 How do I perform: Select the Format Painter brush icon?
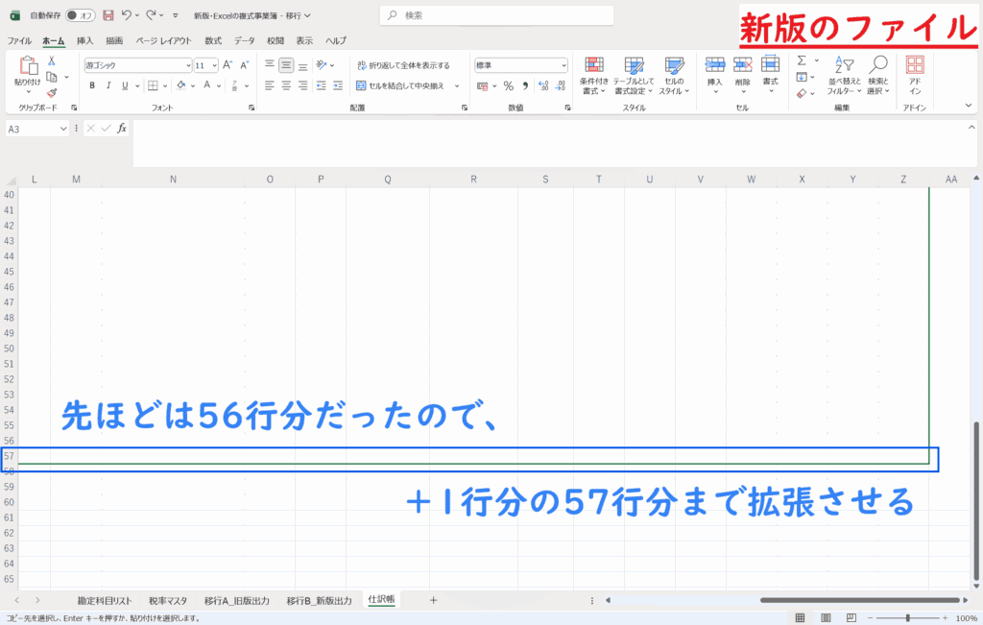pos(52,93)
